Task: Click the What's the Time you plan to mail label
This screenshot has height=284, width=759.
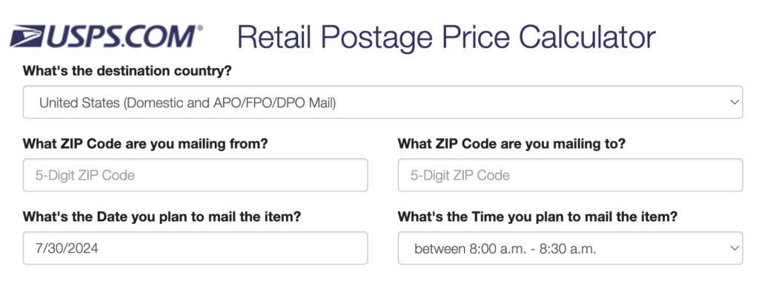Action: click(537, 217)
